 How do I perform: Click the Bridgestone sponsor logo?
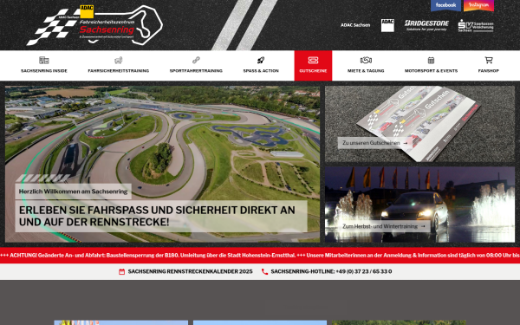[x=426, y=25]
